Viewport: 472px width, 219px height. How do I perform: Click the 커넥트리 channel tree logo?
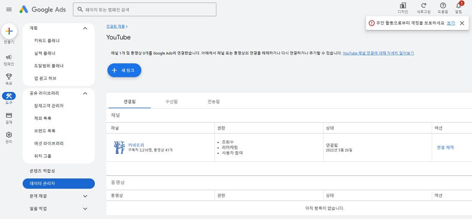tap(120, 147)
